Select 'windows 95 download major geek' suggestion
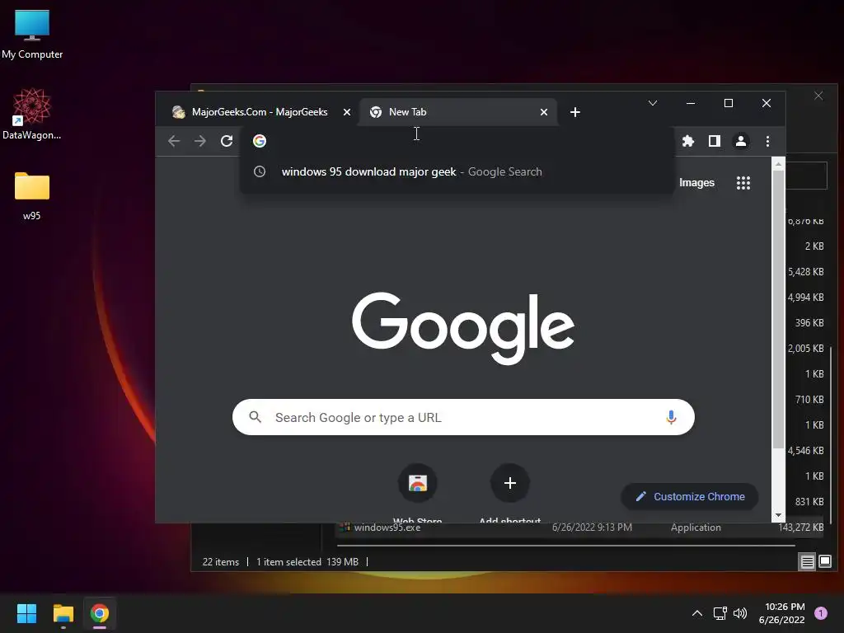 click(x=457, y=171)
